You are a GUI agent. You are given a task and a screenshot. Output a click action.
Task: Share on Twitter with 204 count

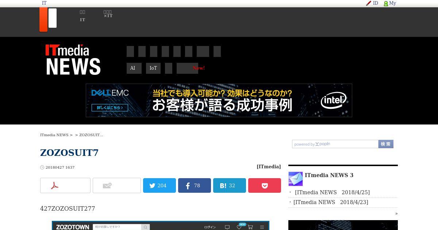click(x=160, y=185)
